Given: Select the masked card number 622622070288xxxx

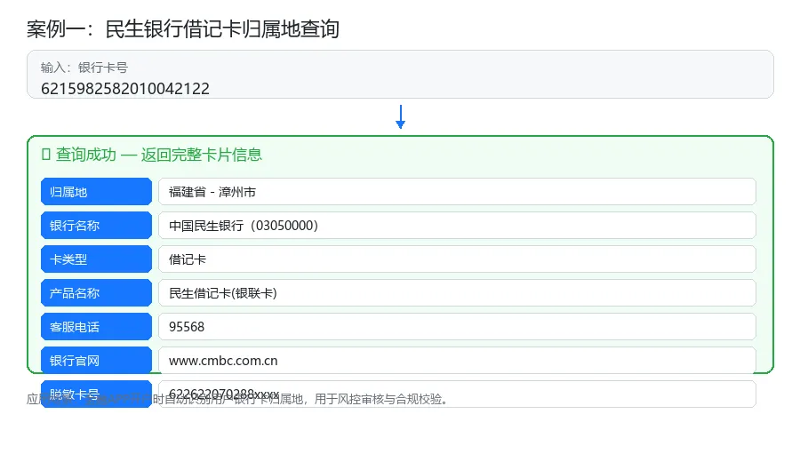Looking at the screenshot, I should [224, 394].
